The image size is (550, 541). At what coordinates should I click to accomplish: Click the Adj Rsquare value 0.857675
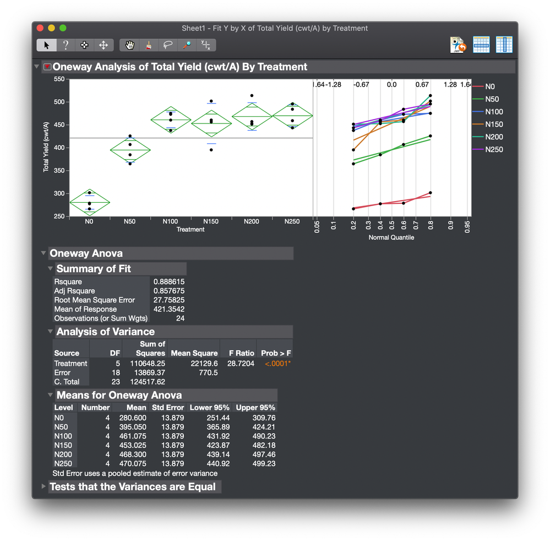168,291
